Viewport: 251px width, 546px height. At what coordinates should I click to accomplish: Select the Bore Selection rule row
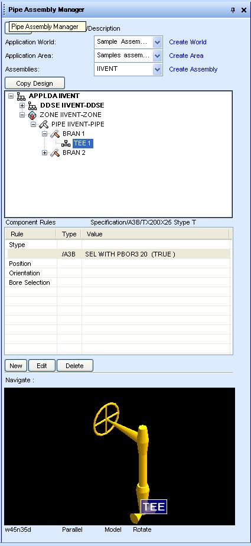(x=118, y=282)
